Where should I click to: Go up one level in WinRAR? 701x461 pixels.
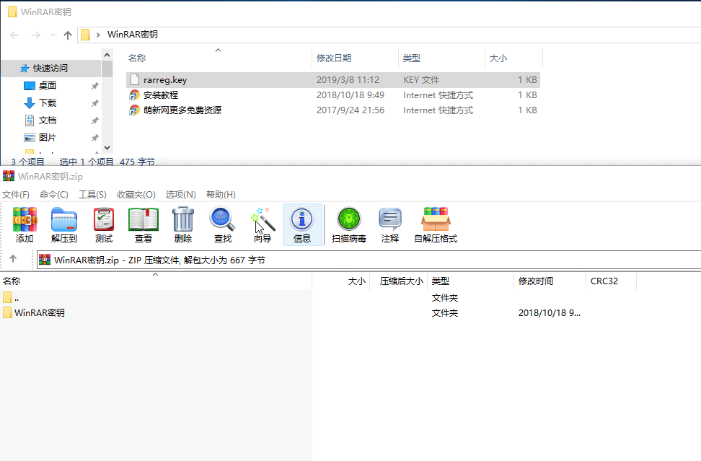point(13,259)
